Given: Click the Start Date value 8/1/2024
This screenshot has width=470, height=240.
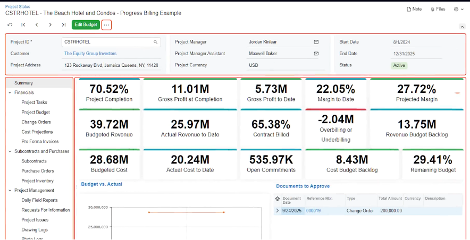Looking at the screenshot, I should pos(401,42).
